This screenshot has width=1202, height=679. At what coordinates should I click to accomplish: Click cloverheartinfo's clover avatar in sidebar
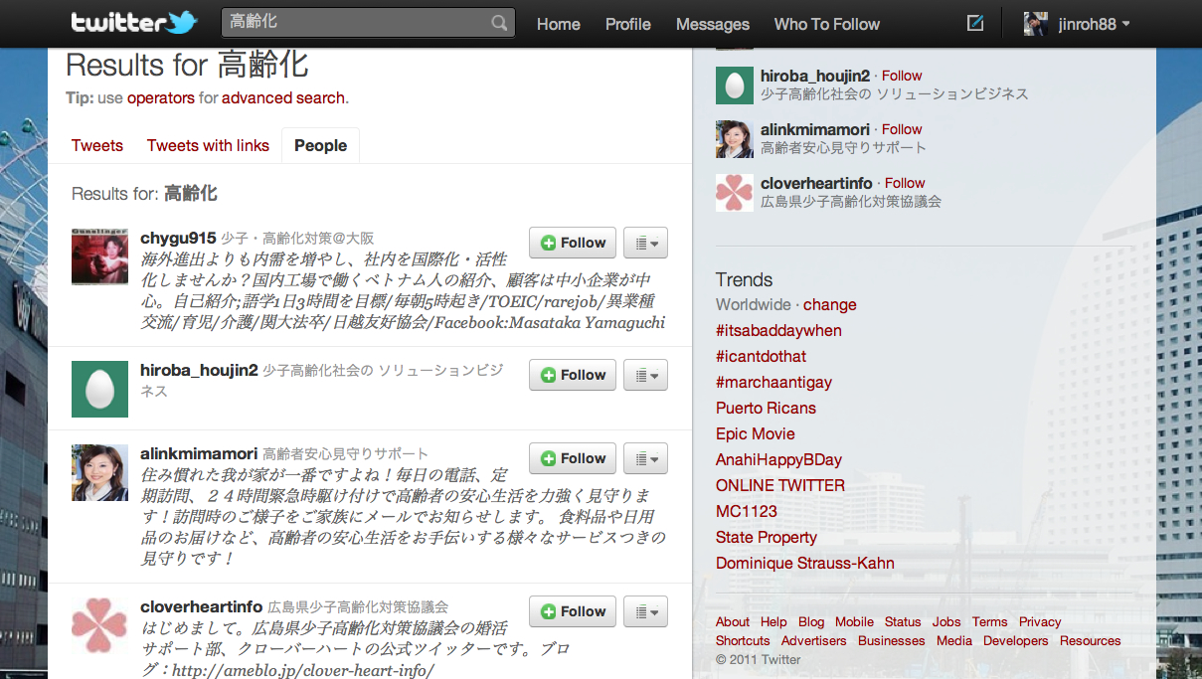(735, 192)
